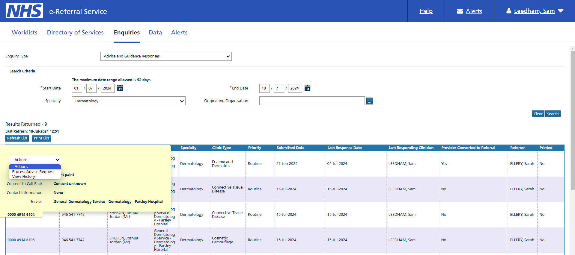Image resolution: width=575 pixels, height=255 pixels.
Task: Open the Alerts link in header
Action: (474, 11)
